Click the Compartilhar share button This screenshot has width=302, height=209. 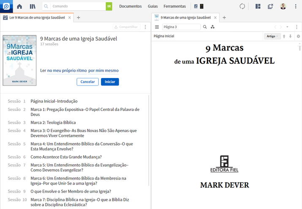point(126,27)
